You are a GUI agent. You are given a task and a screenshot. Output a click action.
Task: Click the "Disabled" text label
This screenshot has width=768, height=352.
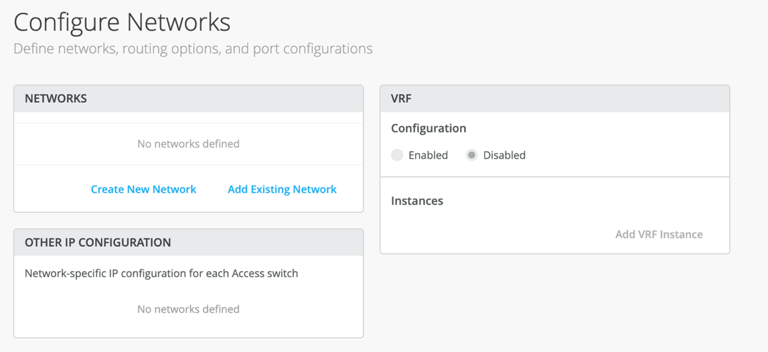pos(504,155)
